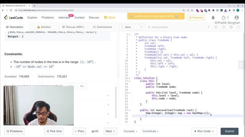Collapse the code fold at line 16
This screenshot has height=137, width=245.
point(129,78)
